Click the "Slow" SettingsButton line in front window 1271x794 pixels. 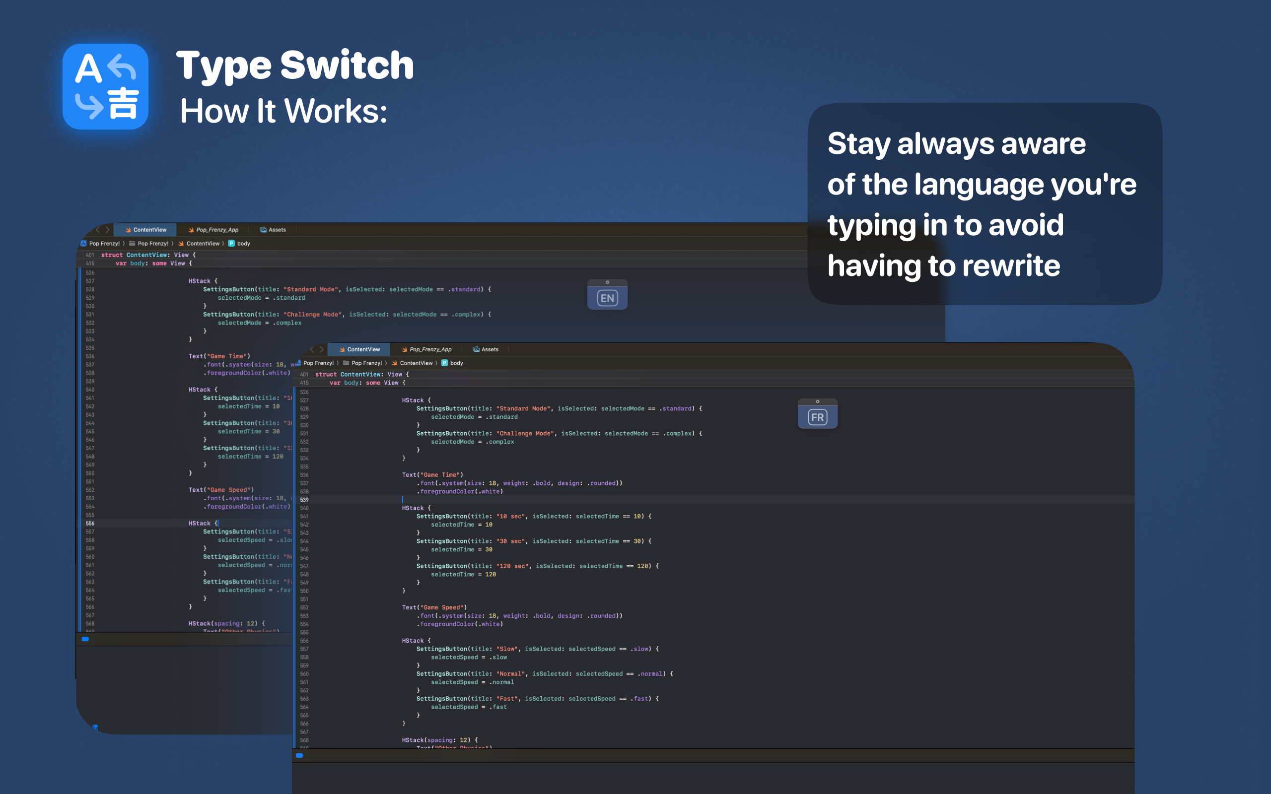(x=537, y=649)
